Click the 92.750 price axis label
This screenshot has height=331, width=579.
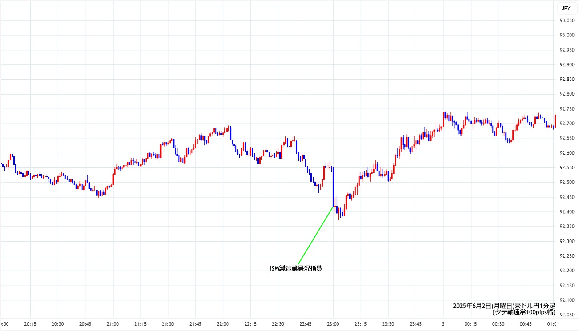pos(567,109)
